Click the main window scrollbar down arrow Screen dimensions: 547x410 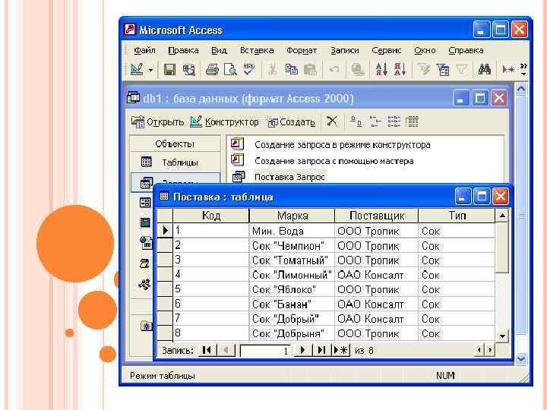pyautogui.click(x=521, y=358)
